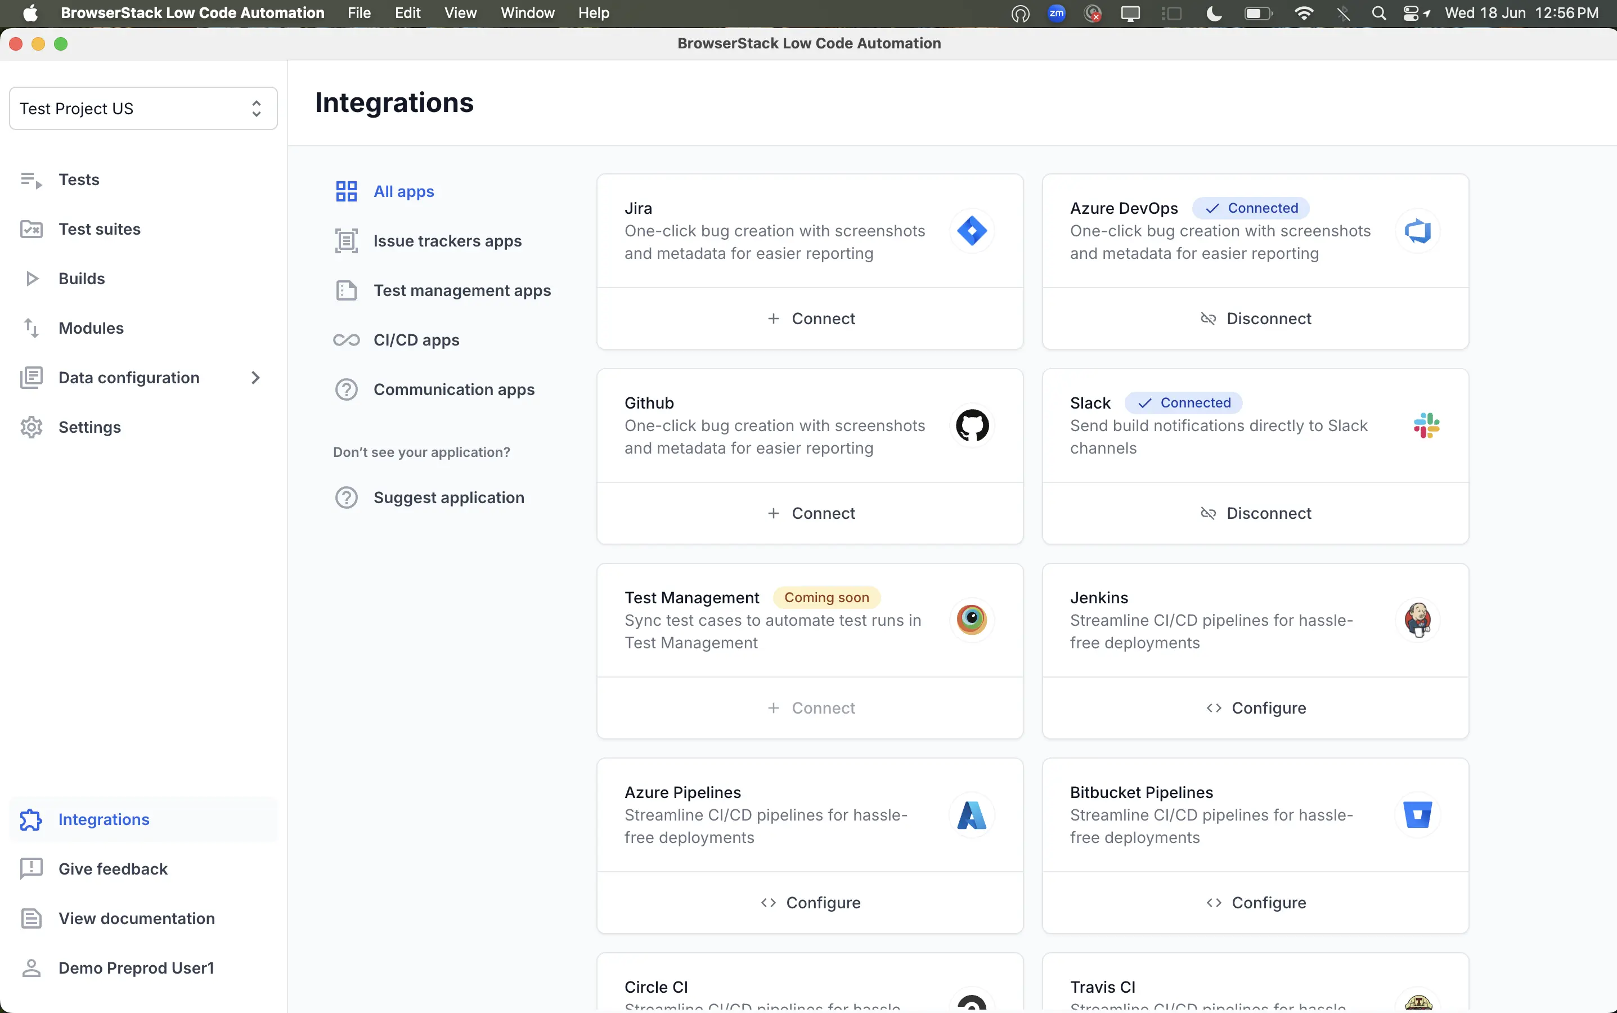Click the Issue trackers apps list icon

pyautogui.click(x=345, y=241)
